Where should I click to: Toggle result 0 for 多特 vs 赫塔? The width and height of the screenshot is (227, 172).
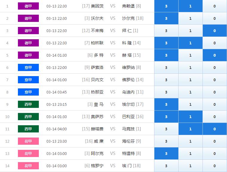214,55
